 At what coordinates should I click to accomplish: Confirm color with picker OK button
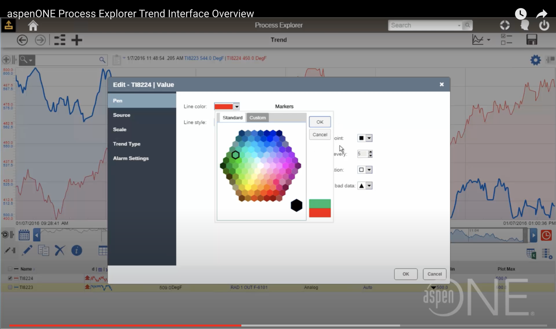pos(320,122)
